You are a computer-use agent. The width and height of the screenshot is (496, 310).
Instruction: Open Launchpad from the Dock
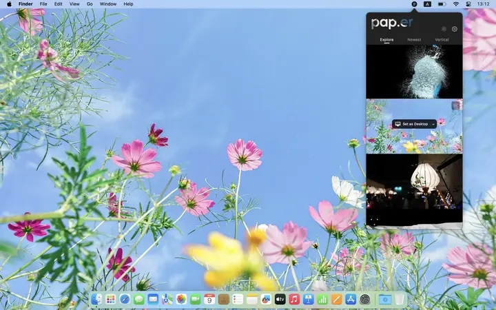[x=110, y=299]
